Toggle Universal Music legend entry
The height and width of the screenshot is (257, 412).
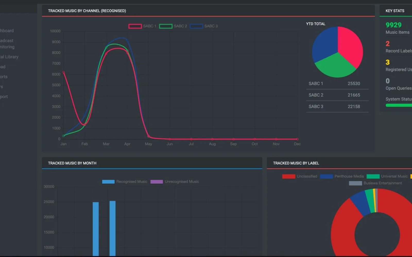click(x=387, y=176)
